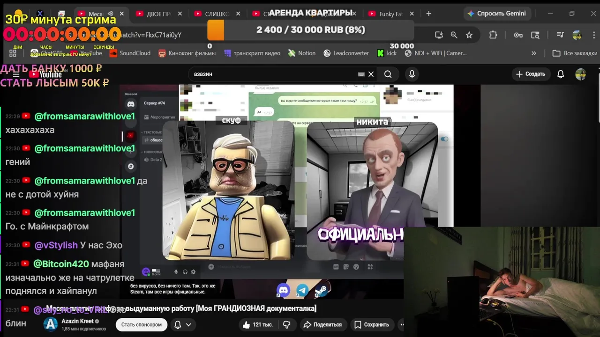Open the password key icon in toolbar
The width and height of the screenshot is (600, 337).
[x=518, y=35]
